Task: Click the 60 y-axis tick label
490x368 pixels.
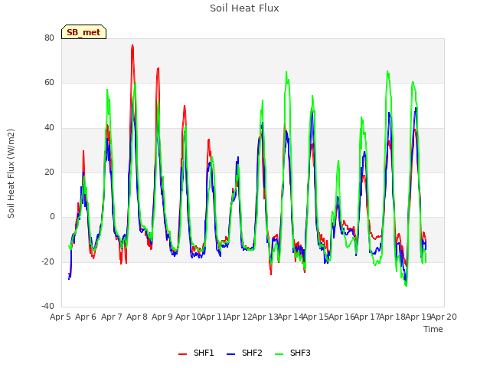Action: pos(49,83)
